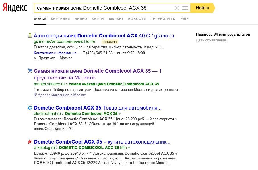Clear the search query with the X icon
The width and height of the screenshot is (258, 170).
[177, 8]
